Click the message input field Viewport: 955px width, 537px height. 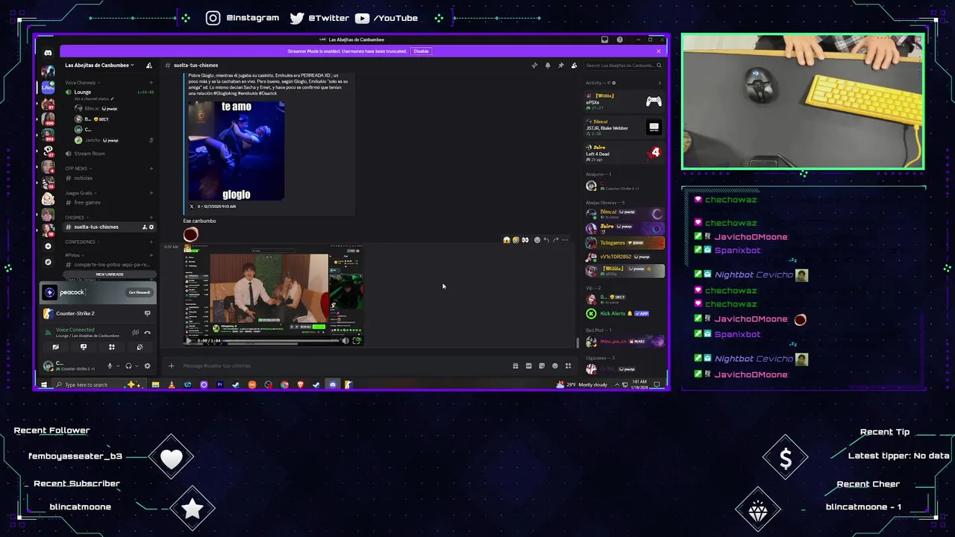[x=343, y=366]
